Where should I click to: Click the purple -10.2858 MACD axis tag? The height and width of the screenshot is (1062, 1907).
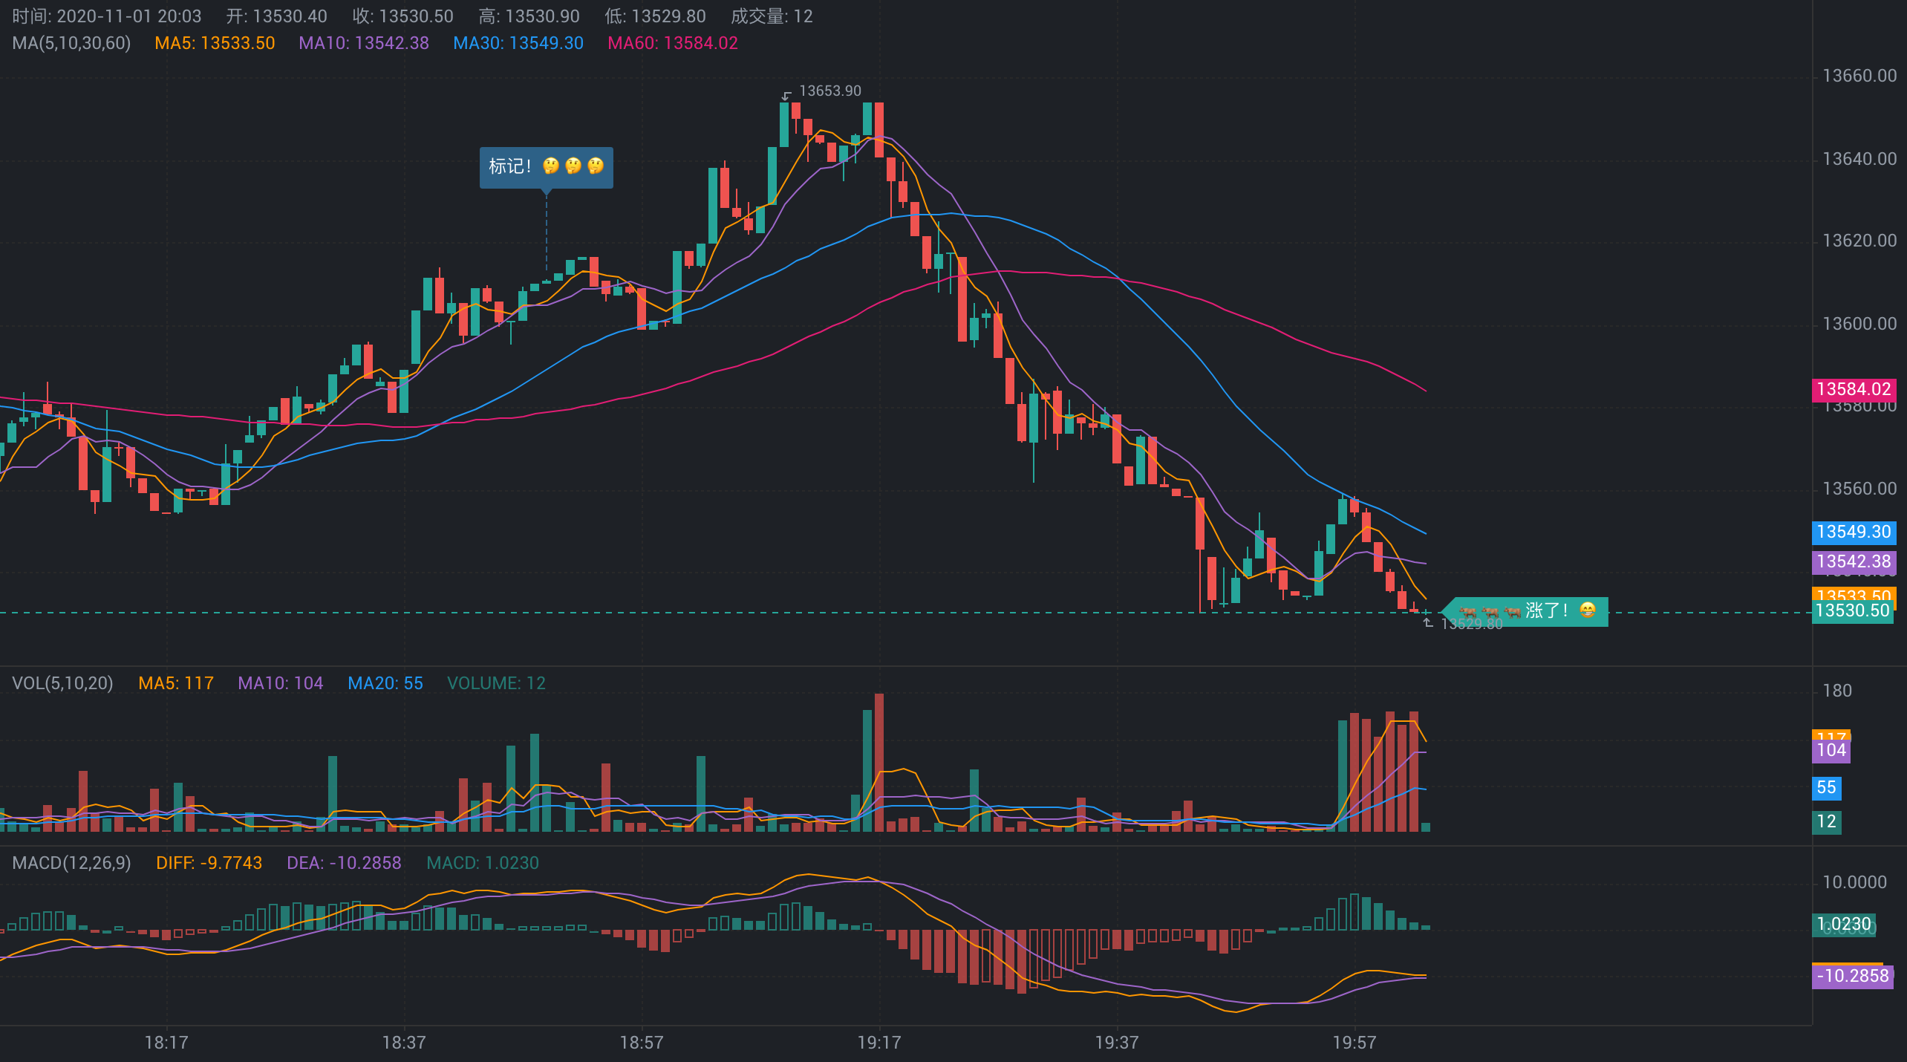click(1852, 976)
